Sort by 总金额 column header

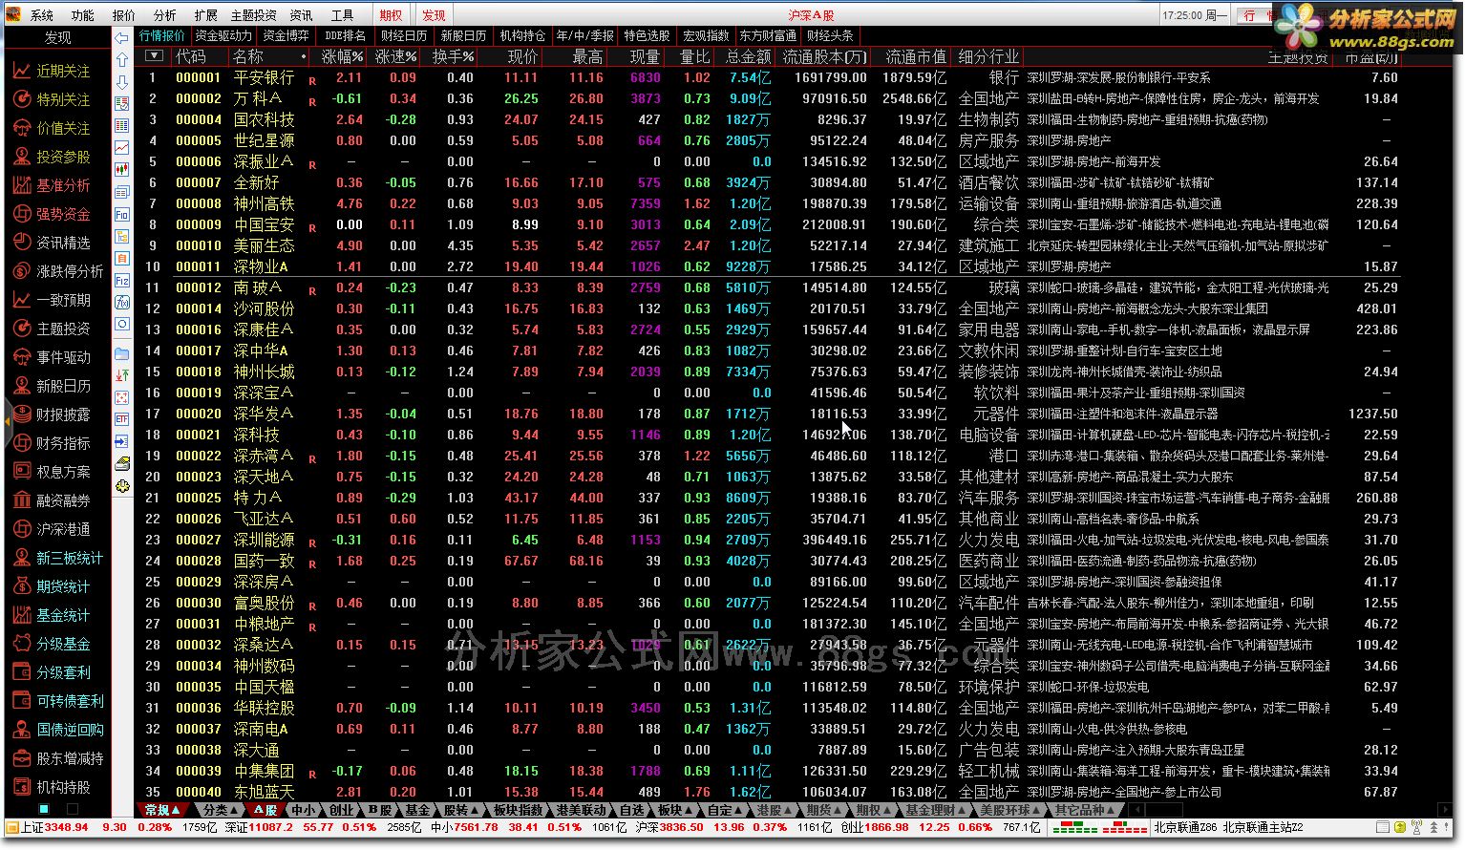[749, 56]
